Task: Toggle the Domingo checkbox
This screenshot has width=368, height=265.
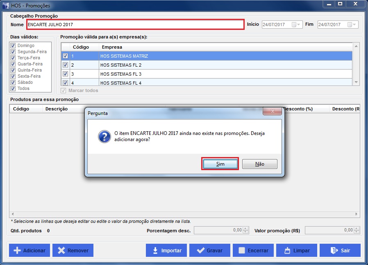Action: [13, 46]
